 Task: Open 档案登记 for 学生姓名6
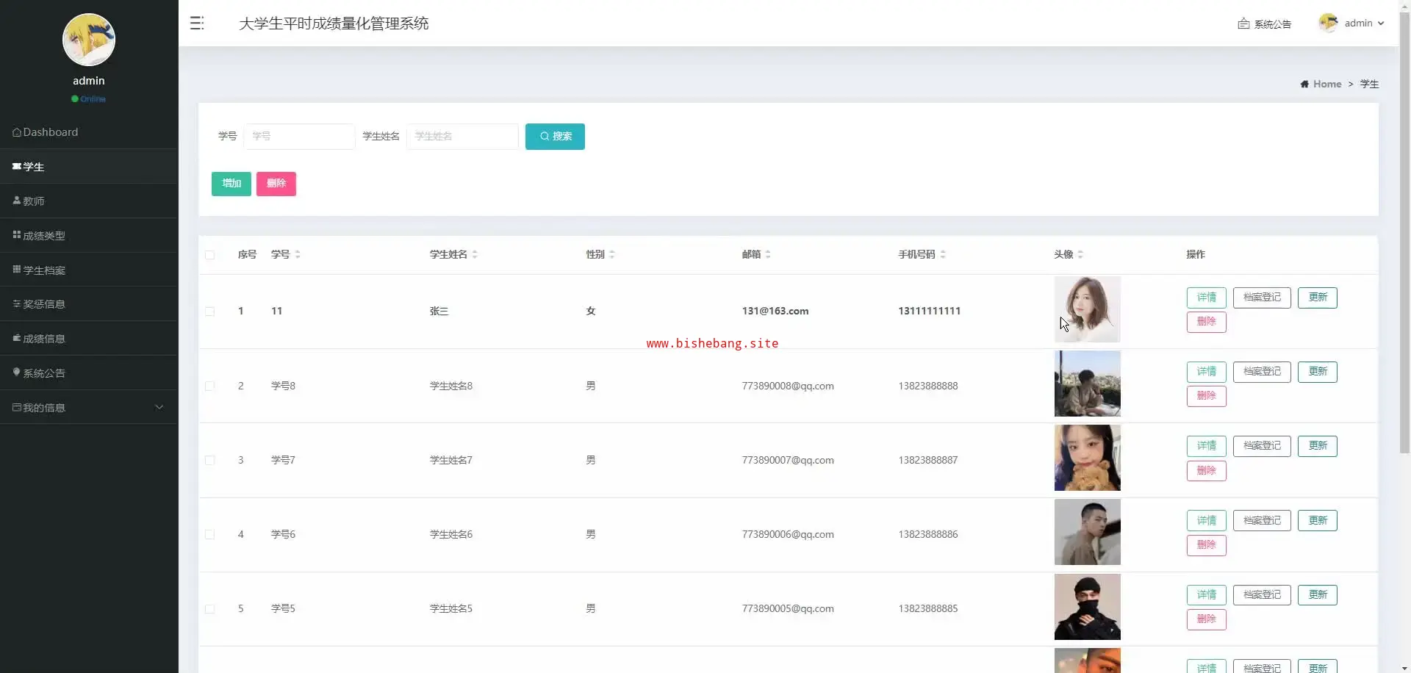[x=1262, y=521]
